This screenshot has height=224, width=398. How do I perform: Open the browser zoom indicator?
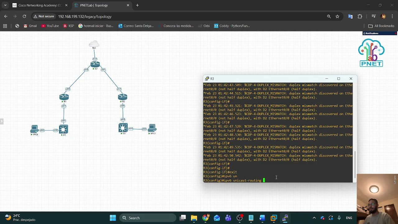point(329,16)
